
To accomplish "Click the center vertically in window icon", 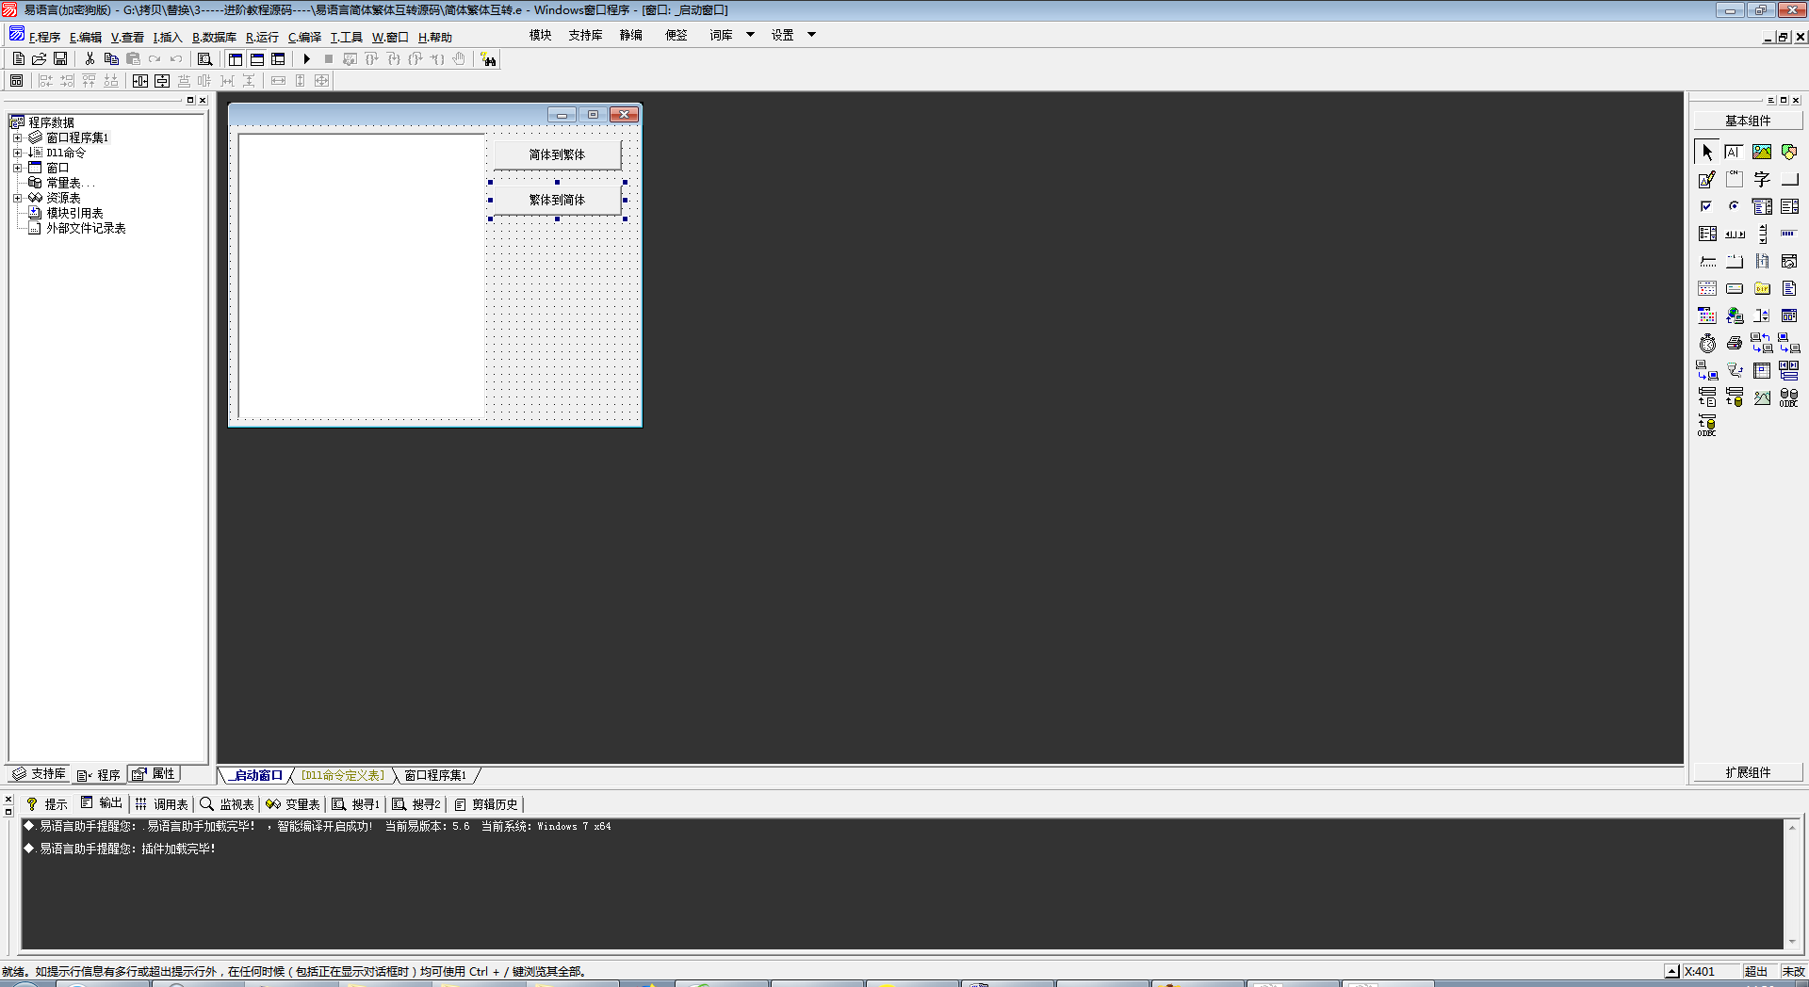I will (162, 81).
